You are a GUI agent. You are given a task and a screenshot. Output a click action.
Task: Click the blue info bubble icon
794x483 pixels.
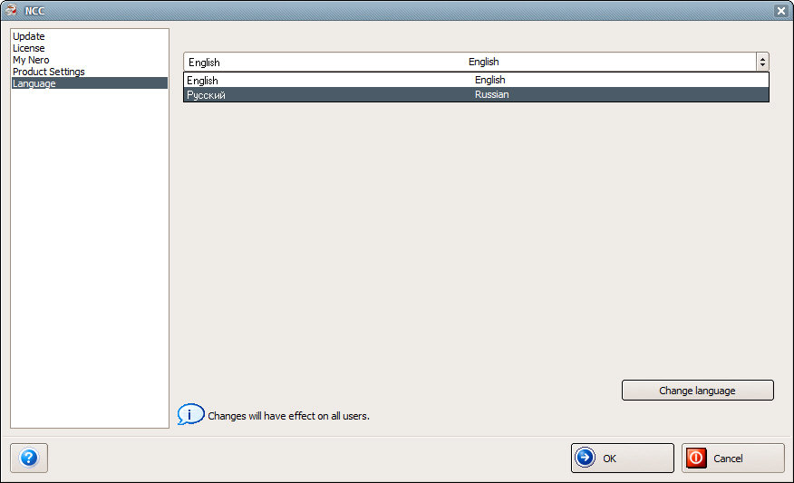pos(190,415)
